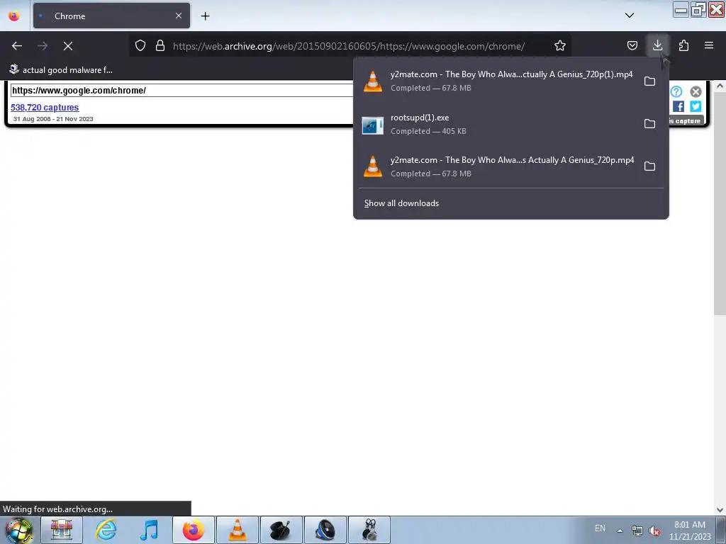Share capture on Facebook icon
Screen dimensions: 726x544
pyautogui.click(x=678, y=106)
